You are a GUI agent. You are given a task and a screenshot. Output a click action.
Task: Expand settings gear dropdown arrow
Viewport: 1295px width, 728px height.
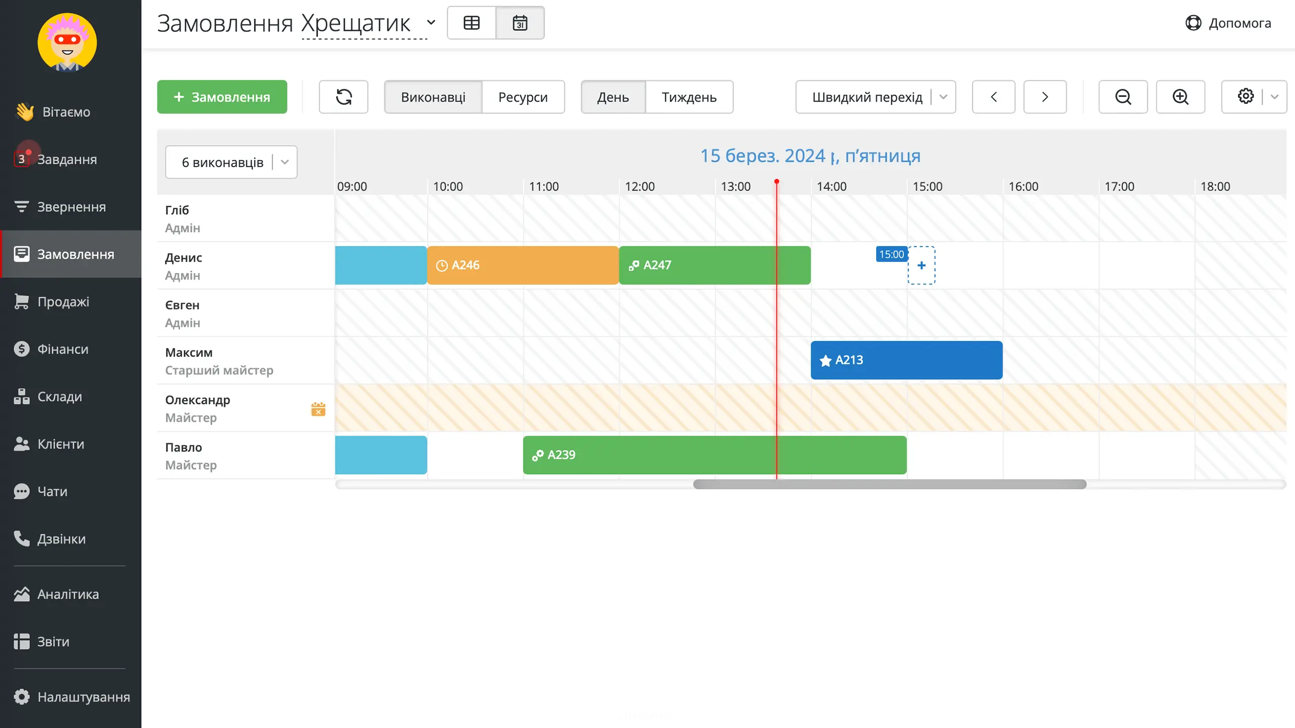(x=1275, y=97)
